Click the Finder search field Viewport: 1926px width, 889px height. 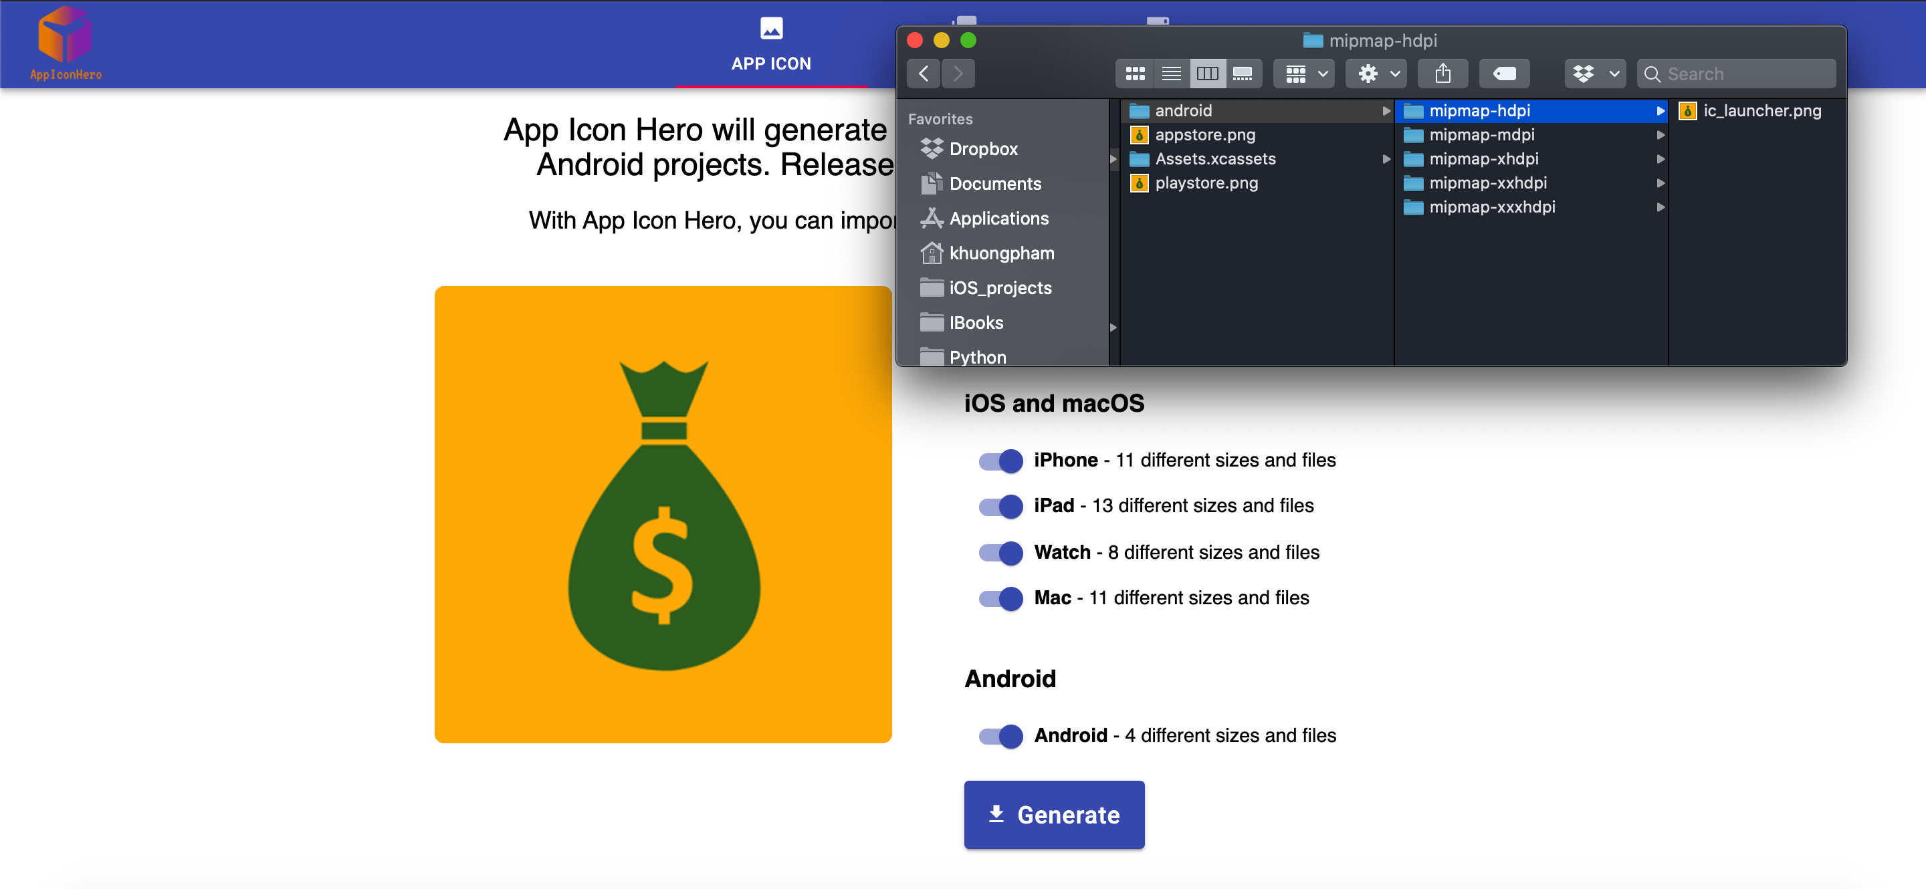click(1736, 74)
